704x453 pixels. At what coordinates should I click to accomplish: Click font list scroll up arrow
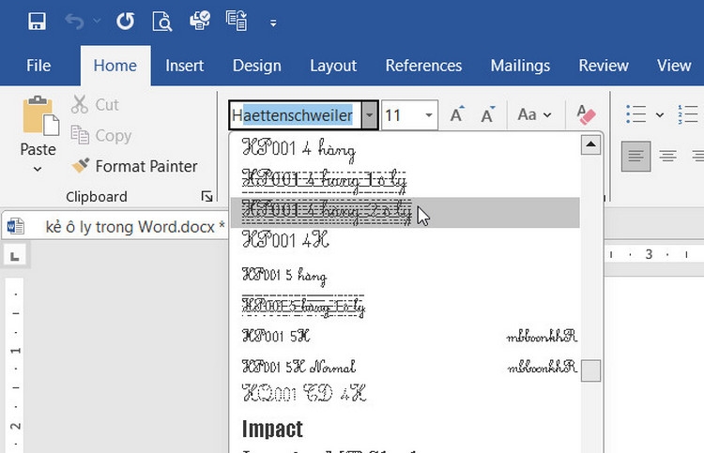coord(590,144)
